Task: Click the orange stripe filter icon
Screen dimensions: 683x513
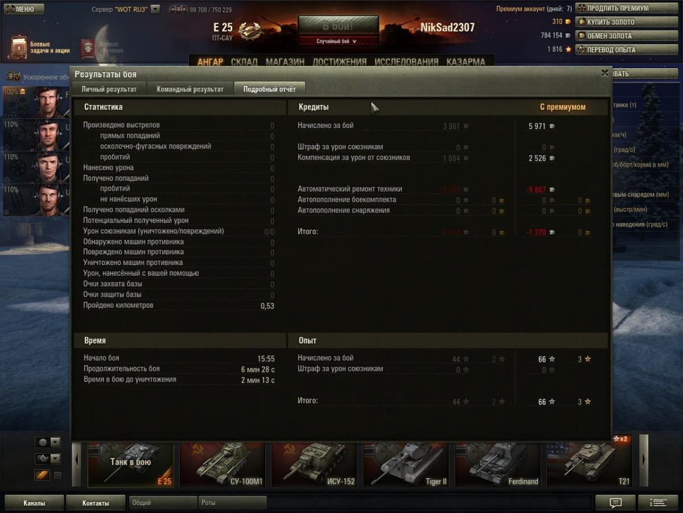Action: click(x=42, y=474)
